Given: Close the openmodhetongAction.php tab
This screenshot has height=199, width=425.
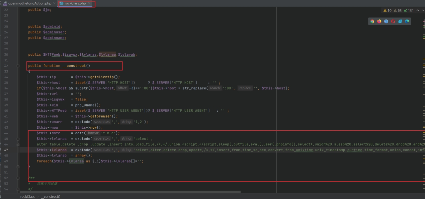Looking at the screenshot, I should pyautogui.click(x=54, y=3).
